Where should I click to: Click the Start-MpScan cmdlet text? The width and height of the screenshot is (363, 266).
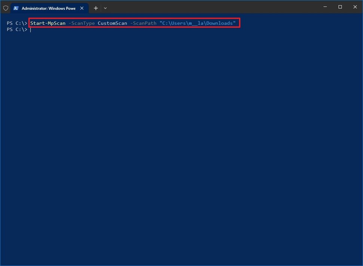48,23
